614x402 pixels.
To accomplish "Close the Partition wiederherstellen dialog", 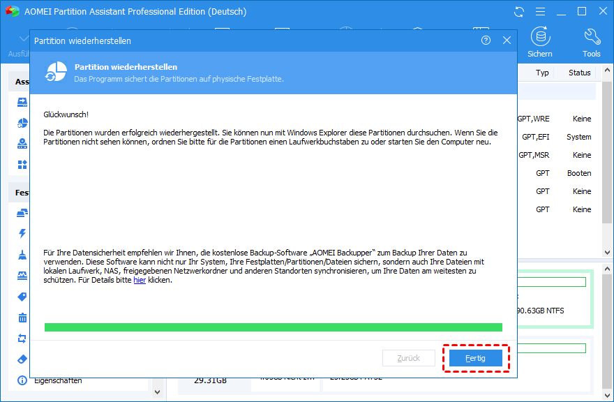I will click(x=507, y=40).
